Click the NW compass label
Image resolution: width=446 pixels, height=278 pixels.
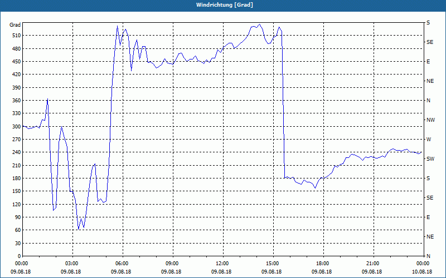pyautogui.click(x=430, y=120)
